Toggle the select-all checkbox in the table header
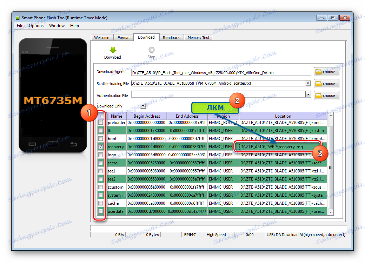365x262 pixels. tap(101, 116)
